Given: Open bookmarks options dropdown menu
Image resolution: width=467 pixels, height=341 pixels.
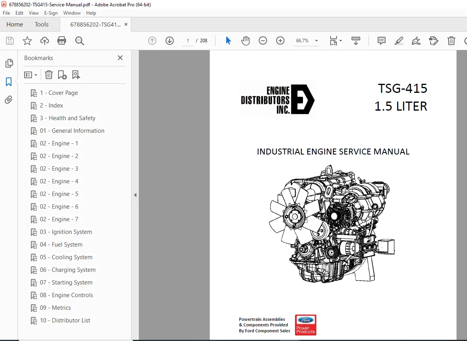Looking at the screenshot, I should [x=31, y=75].
